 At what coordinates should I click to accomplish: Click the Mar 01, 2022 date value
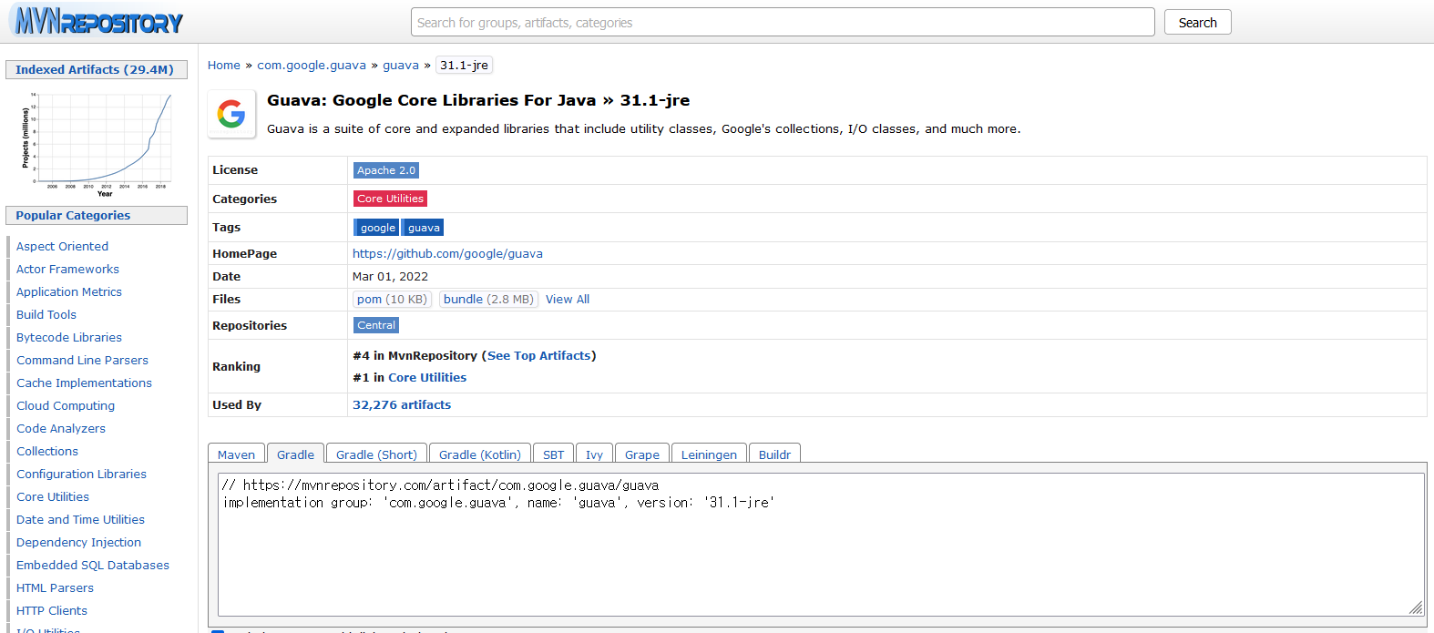tap(390, 276)
